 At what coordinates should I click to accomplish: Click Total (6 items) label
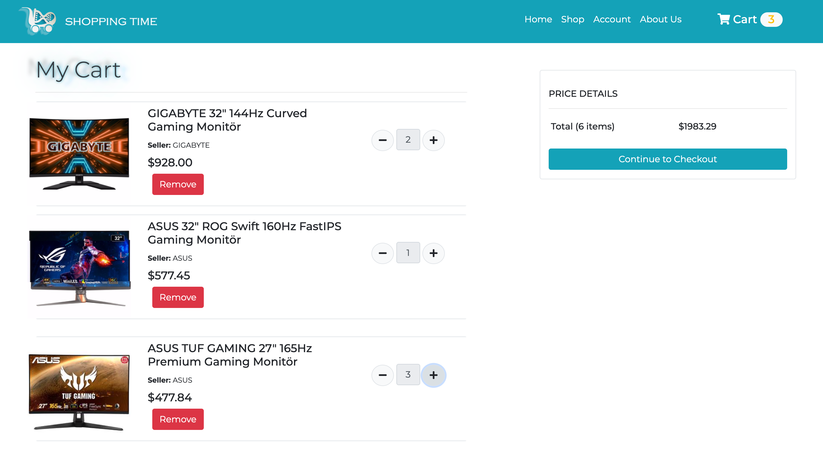click(x=583, y=127)
